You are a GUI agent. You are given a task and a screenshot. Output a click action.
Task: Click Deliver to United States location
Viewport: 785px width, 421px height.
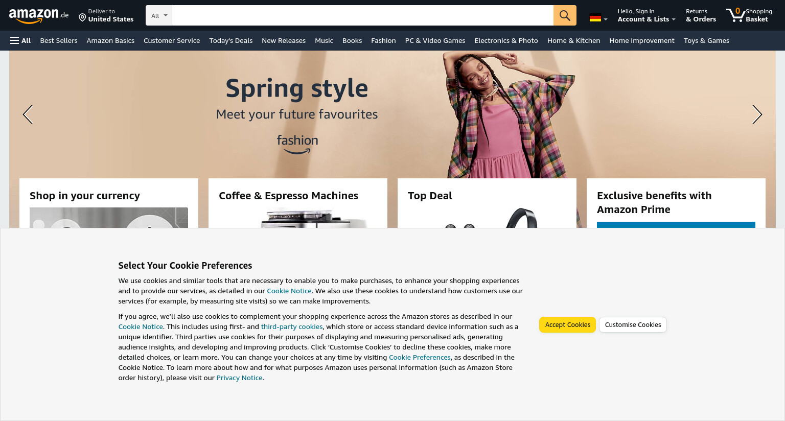coord(106,15)
